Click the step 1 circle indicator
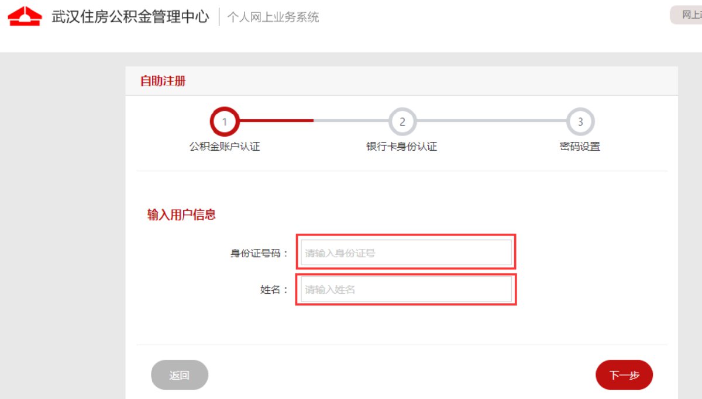The width and height of the screenshot is (702, 399). pyautogui.click(x=225, y=122)
